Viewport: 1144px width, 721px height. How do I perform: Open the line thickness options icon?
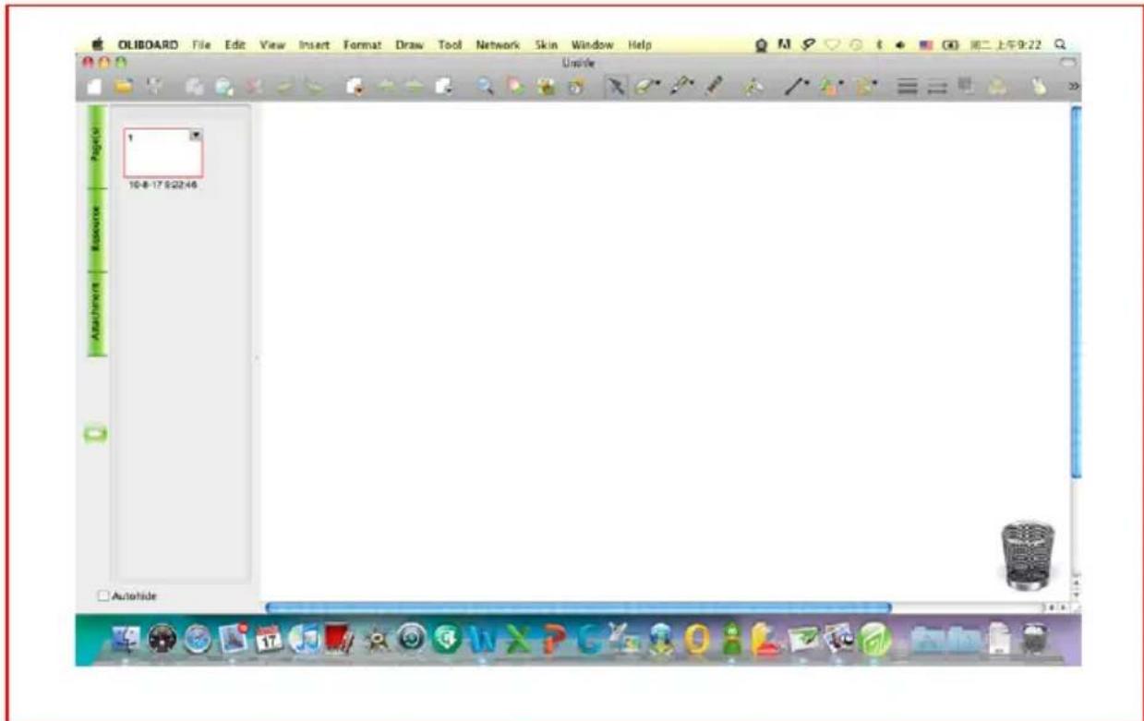click(909, 85)
